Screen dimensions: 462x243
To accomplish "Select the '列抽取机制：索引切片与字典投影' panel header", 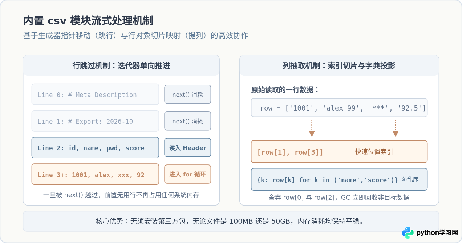I will click(339, 65).
